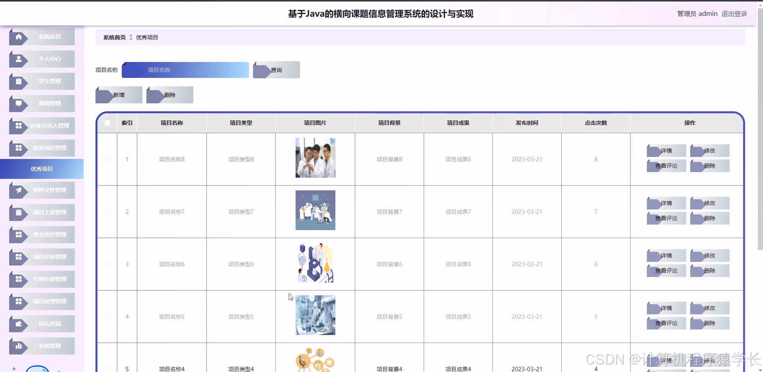763x372 pixels.
Task: Click the bar-chart icon for 系统管理
Action: [19, 346]
